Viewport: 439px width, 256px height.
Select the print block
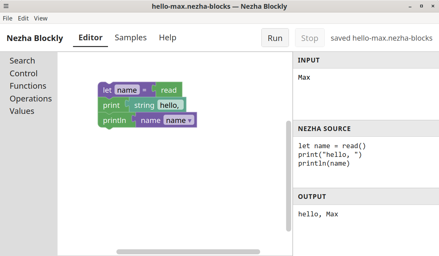(111, 105)
